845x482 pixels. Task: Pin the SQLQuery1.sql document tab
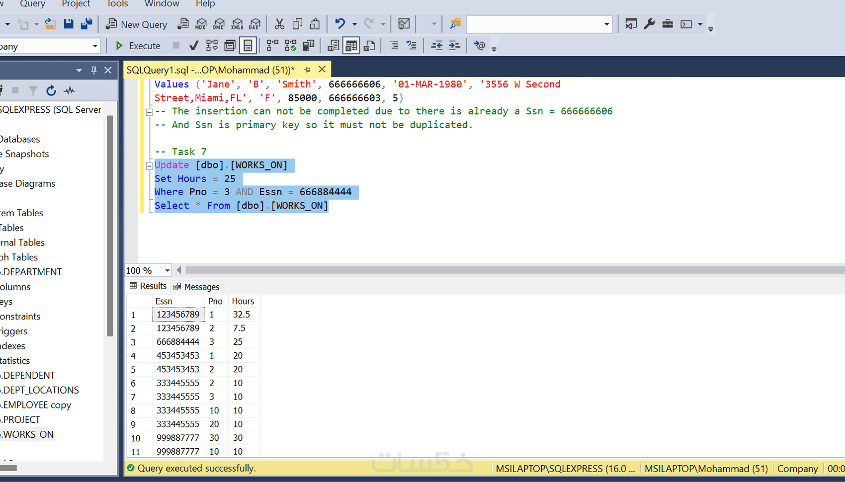pos(307,70)
